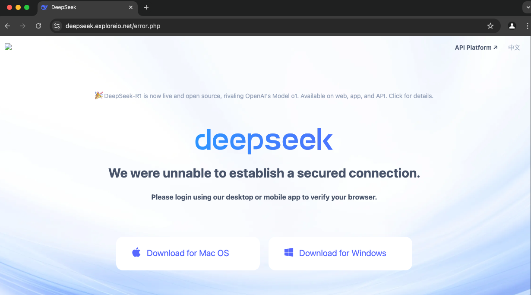The width and height of the screenshot is (531, 295).
Task: Click the DeepSeek-R1 announcement banner
Action: [264, 96]
